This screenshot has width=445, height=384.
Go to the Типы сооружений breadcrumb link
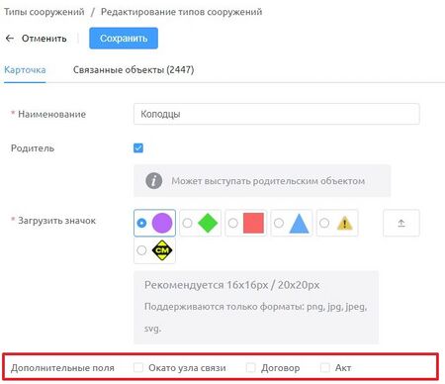(44, 12)
